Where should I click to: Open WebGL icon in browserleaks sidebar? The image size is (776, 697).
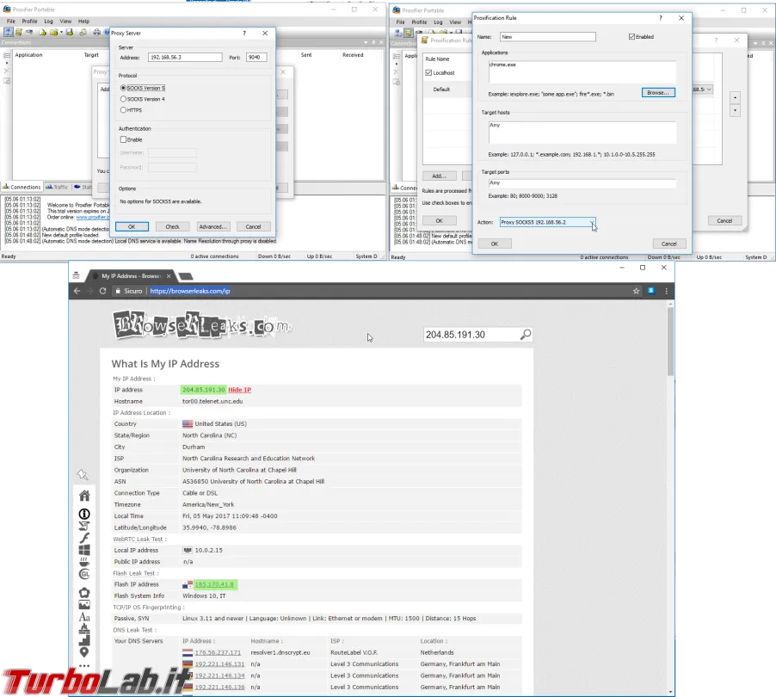pos(84,574)
